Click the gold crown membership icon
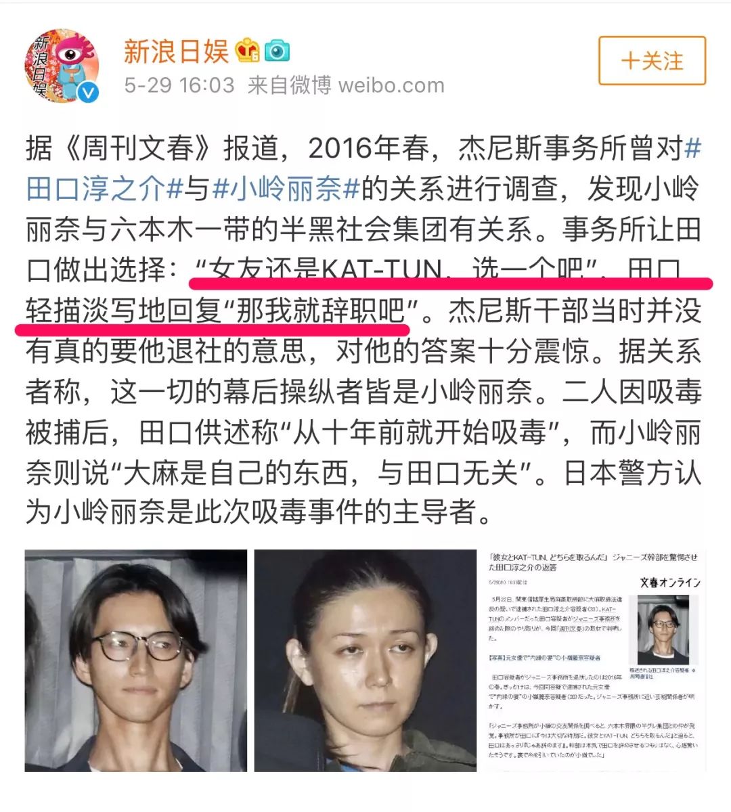 pos(248,51)
